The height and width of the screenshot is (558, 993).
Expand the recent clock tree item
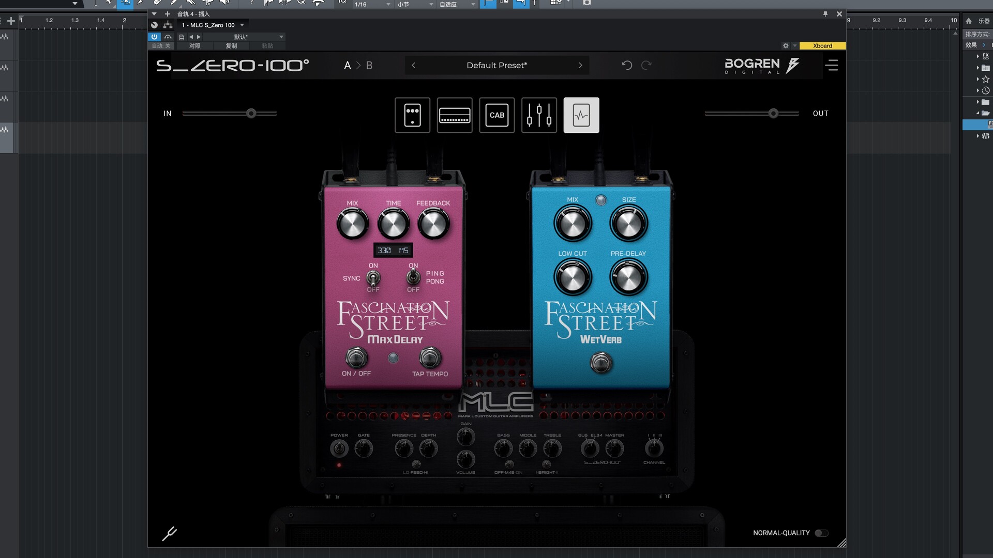point(977,90)
